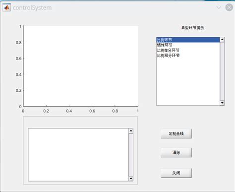Select 比例环节 in the list
The height and width of the screenshot is (192, 235).
pos(188,40)
